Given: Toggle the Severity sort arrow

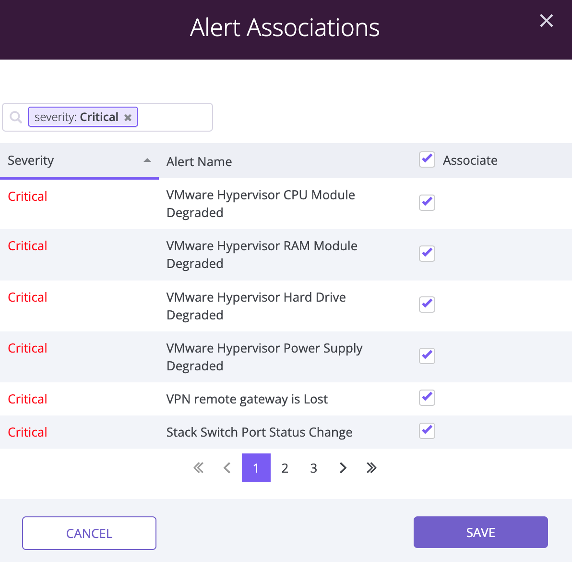Looking at the screenshot, I should [x=147, y=160].
